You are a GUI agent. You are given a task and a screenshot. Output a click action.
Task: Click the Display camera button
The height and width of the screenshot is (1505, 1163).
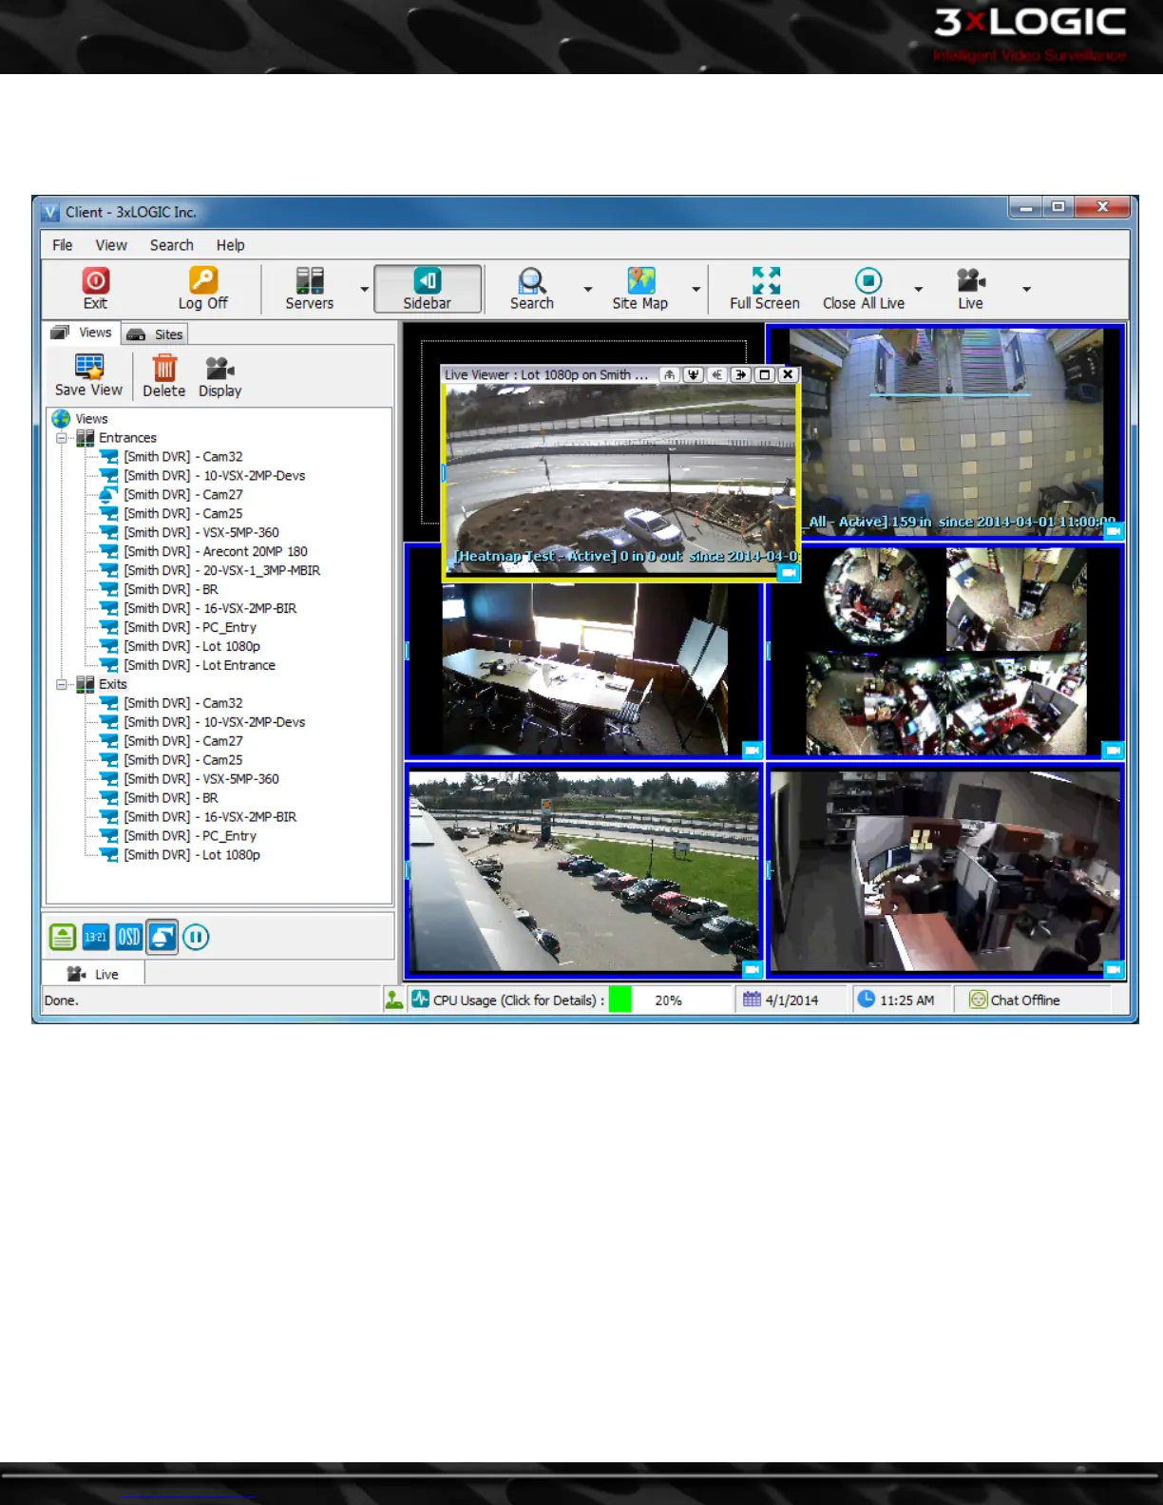220,375
